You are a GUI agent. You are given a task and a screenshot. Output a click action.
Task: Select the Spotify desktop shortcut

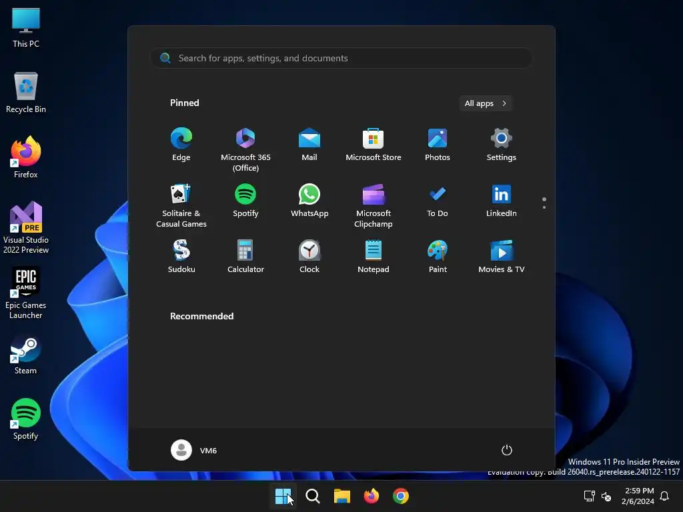[x=26, y=419]
